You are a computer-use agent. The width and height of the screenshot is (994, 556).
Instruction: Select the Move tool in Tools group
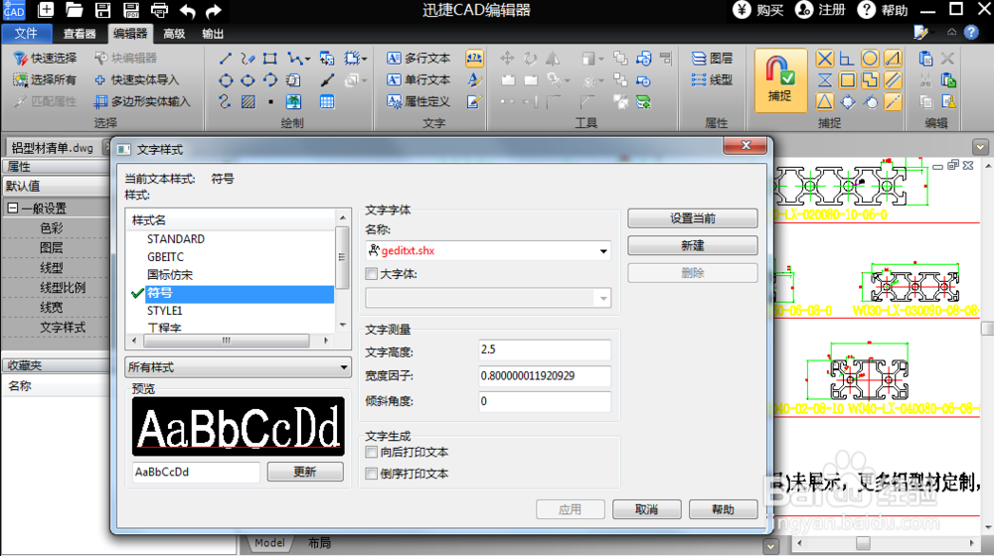tap(507, 59)
